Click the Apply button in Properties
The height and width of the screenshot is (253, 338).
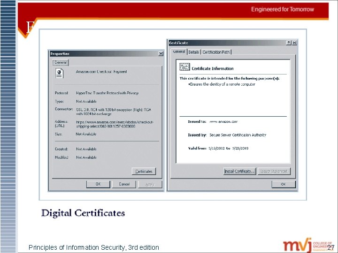[150, 185]
